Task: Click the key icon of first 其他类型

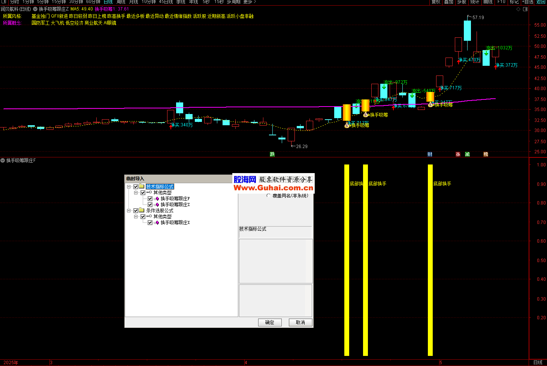Action: point(149,192)
